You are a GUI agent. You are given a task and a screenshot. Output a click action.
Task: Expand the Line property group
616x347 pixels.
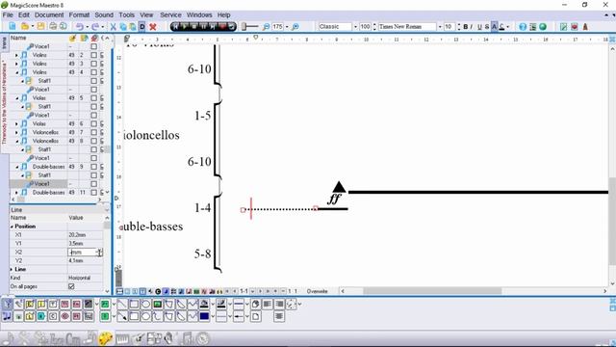(x=12, y=270)
